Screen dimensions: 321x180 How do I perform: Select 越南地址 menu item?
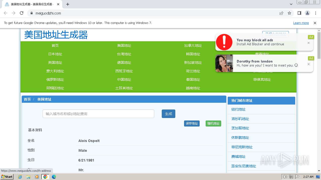[193, 88]
